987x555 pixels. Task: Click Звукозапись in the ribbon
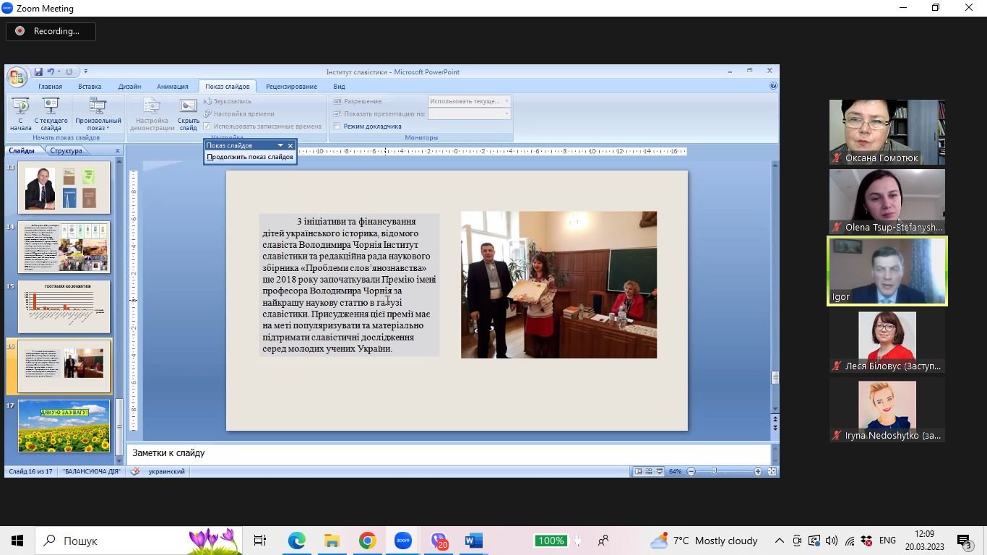tap(228, 101)
